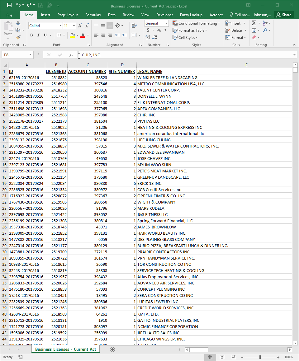Click the Paste button

[x=8, y=30]
